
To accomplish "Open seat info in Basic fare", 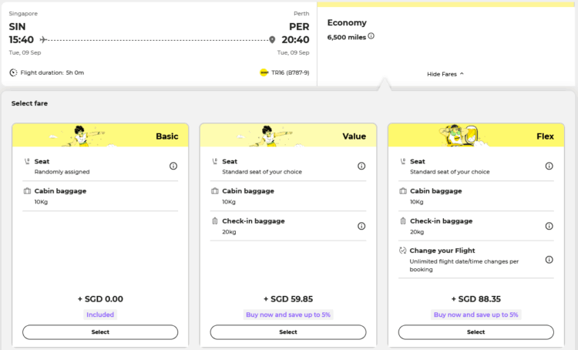I will coord(173,166).
